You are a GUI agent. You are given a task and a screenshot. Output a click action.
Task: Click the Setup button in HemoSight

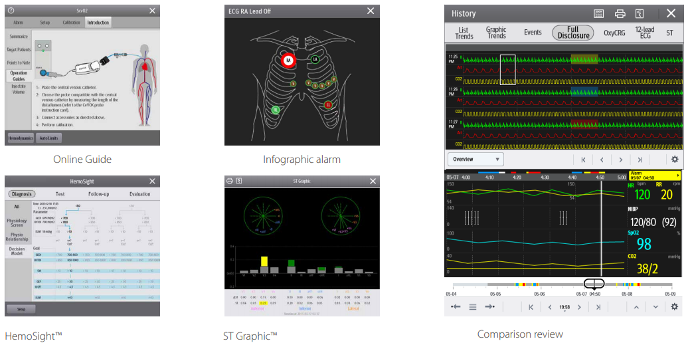(21, 309)
